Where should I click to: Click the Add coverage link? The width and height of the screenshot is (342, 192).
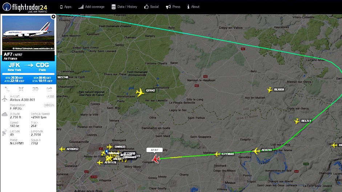[x=91, y=7]
